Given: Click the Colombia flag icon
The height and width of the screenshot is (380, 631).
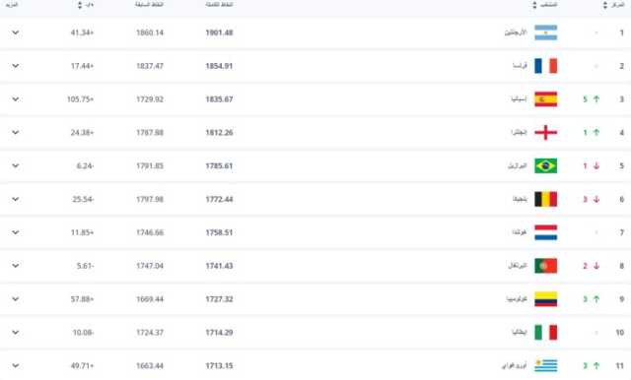Looking at the screenshot, I should (545, 299).
